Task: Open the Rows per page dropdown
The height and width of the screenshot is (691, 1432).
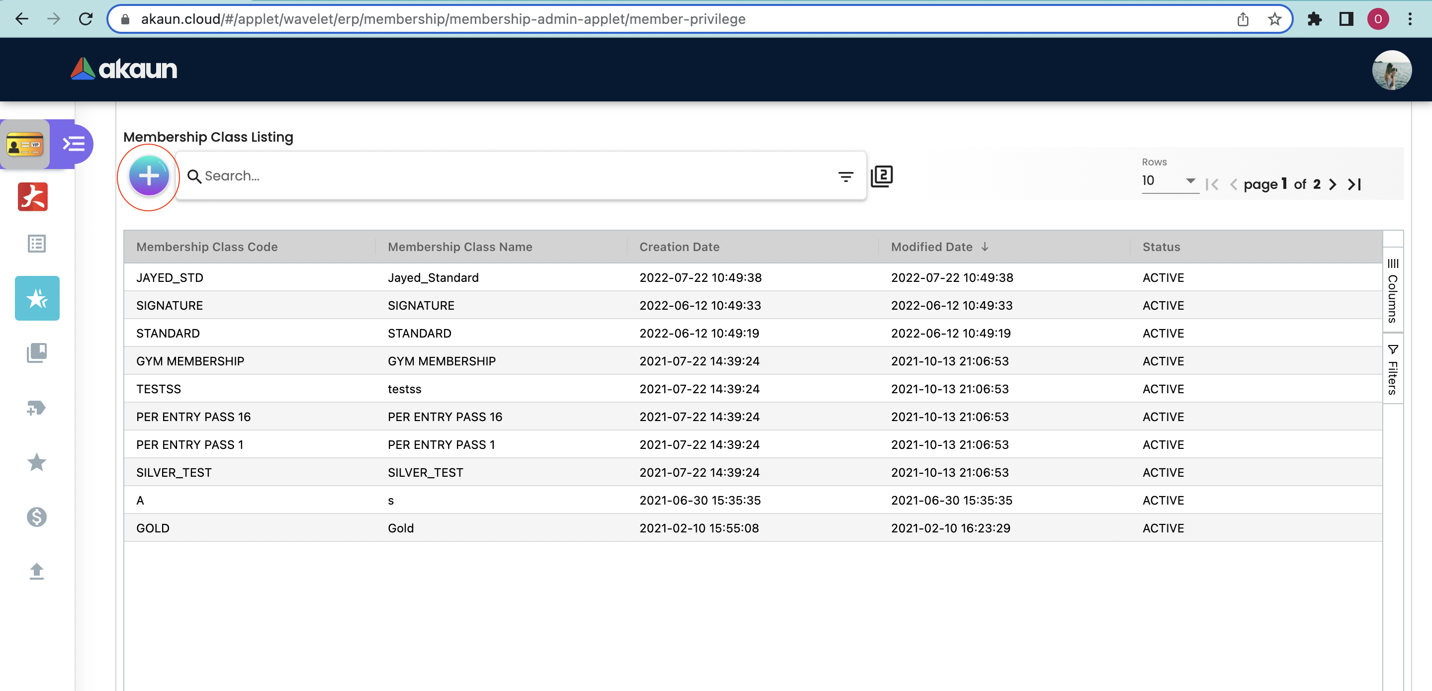Action: pos(1168,180)
